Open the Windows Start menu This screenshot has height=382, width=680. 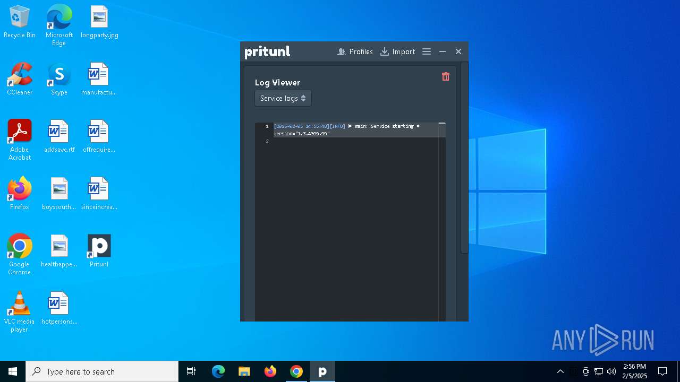13,371
